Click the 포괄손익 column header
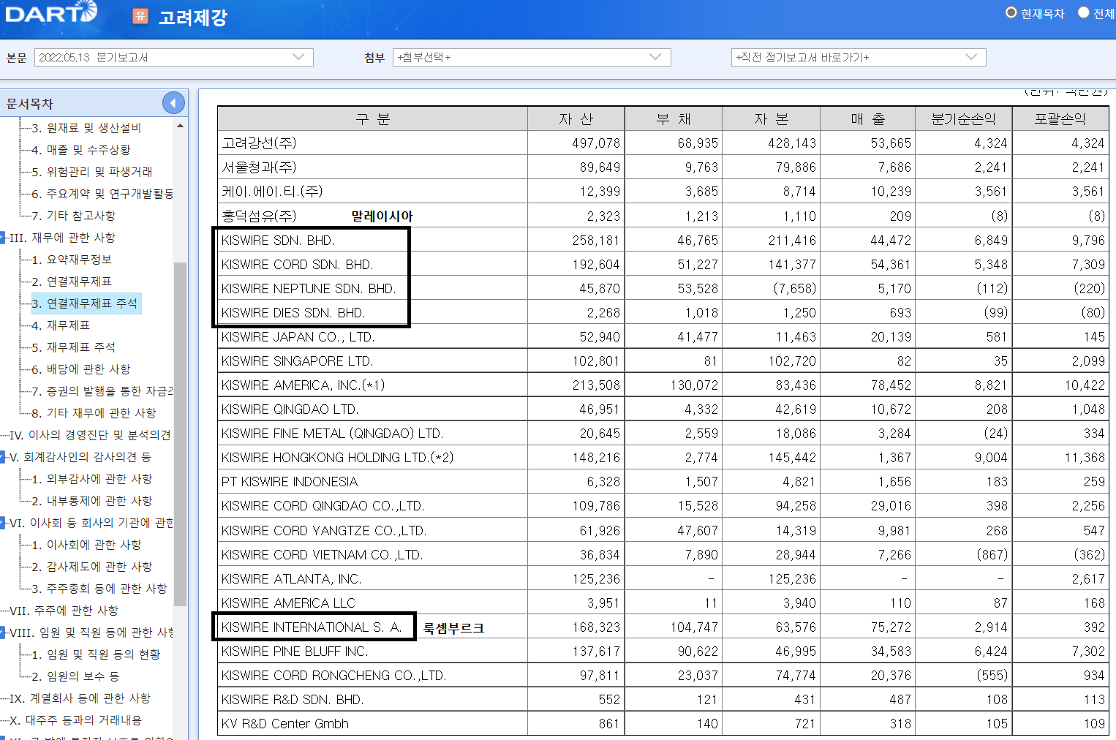This screenshot has width=1116, height=740. tap(1060, 118)
